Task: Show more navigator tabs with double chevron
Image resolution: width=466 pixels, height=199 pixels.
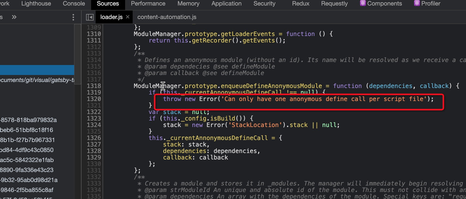Action: 14,17
